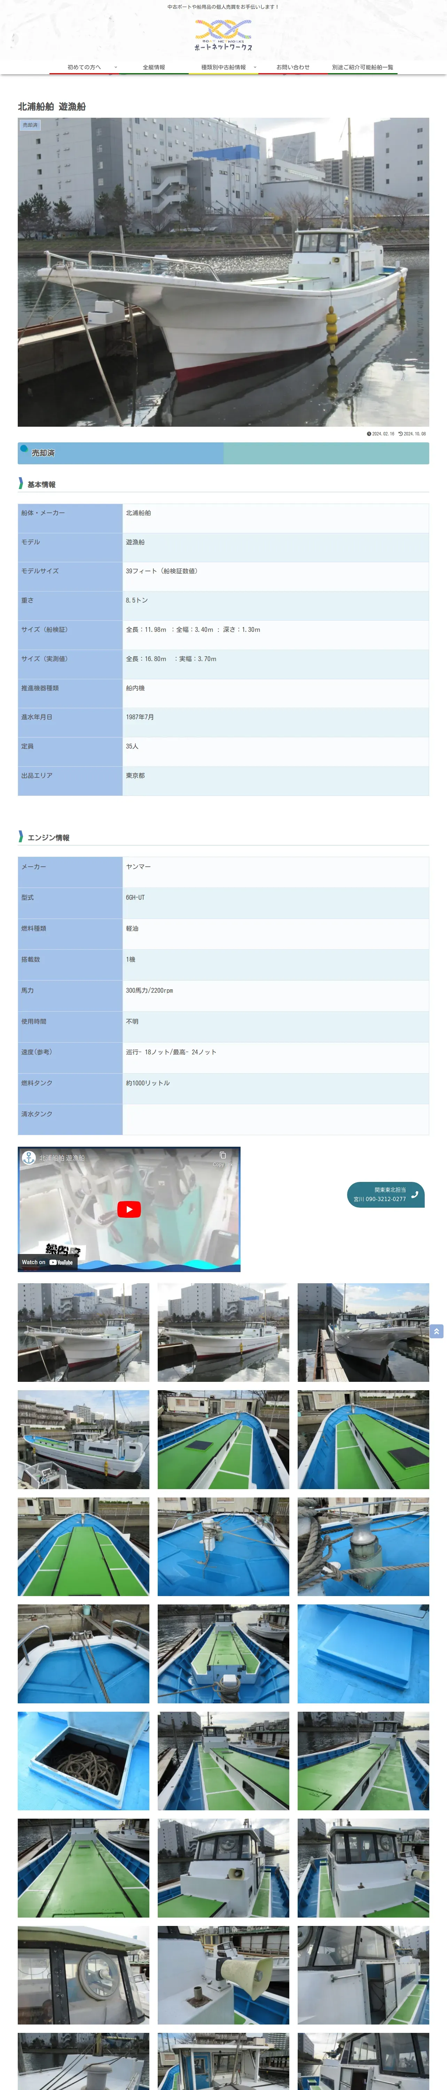Open 種類別中古船情報 menu
Image resolution: width=447 pixels, height=2090 pixels.
(x=223, y=67)
